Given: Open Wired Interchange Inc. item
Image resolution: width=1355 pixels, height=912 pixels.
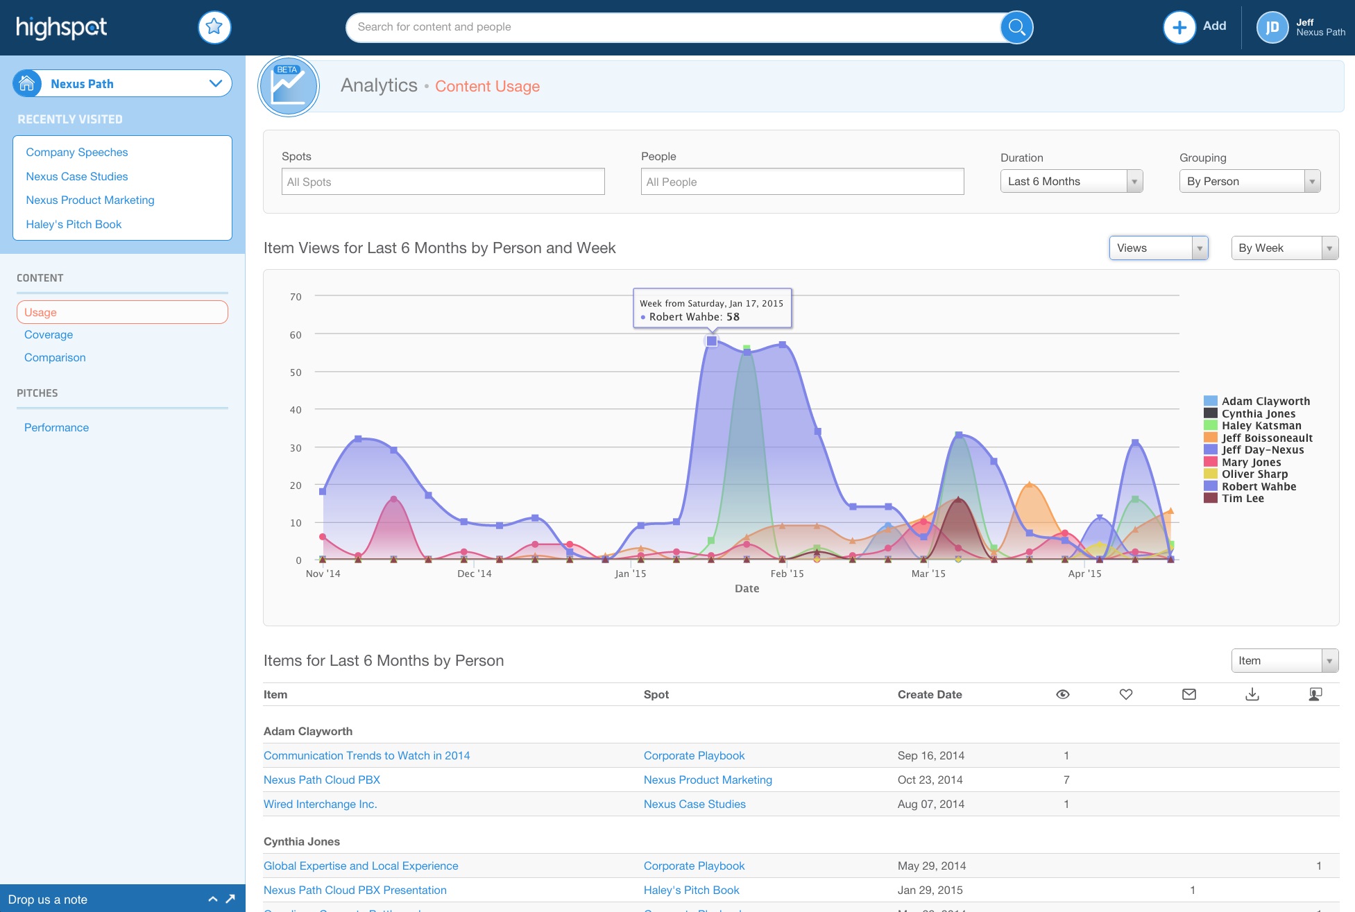Looking at the screenshot, I should (x=321, y=804).
